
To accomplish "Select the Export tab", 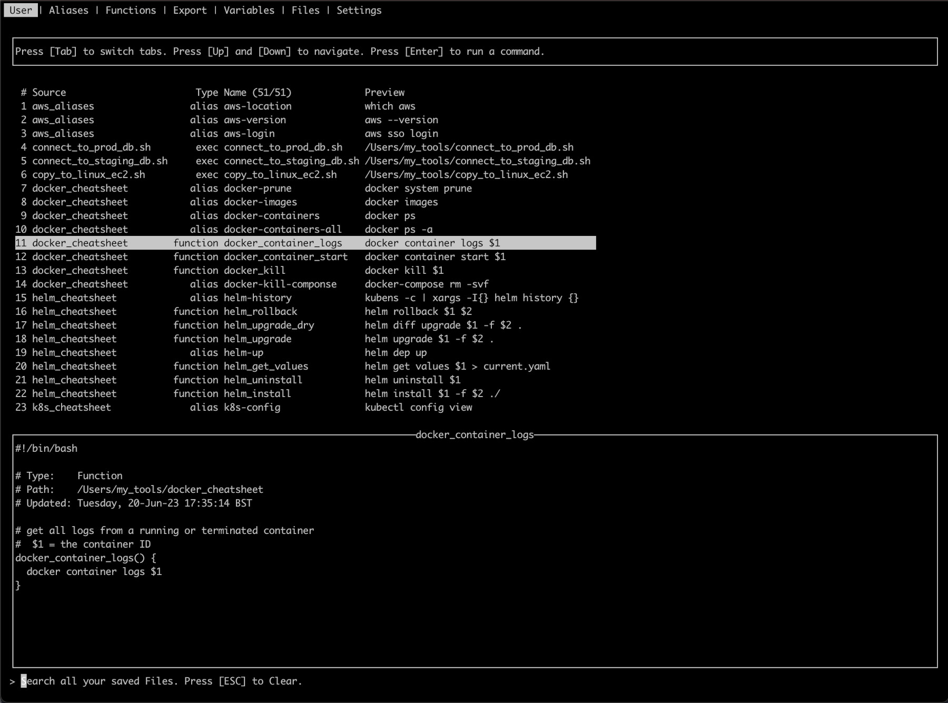I will tap(190, 11).
